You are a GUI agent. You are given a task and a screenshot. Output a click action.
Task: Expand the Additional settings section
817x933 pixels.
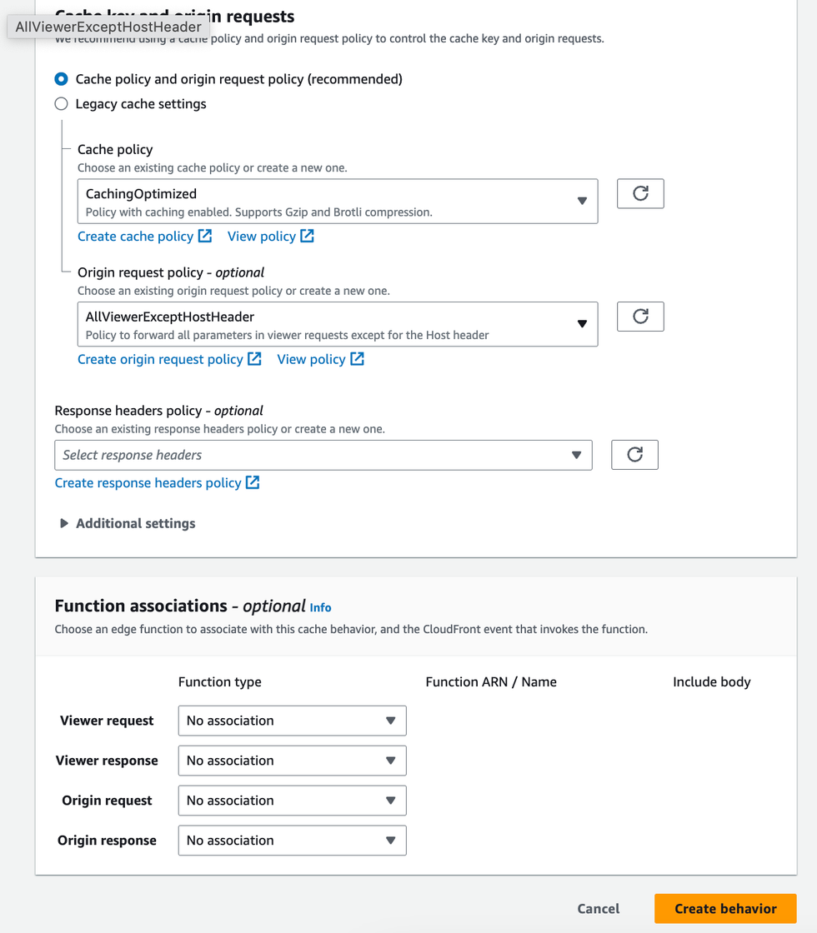coord(64,523)
